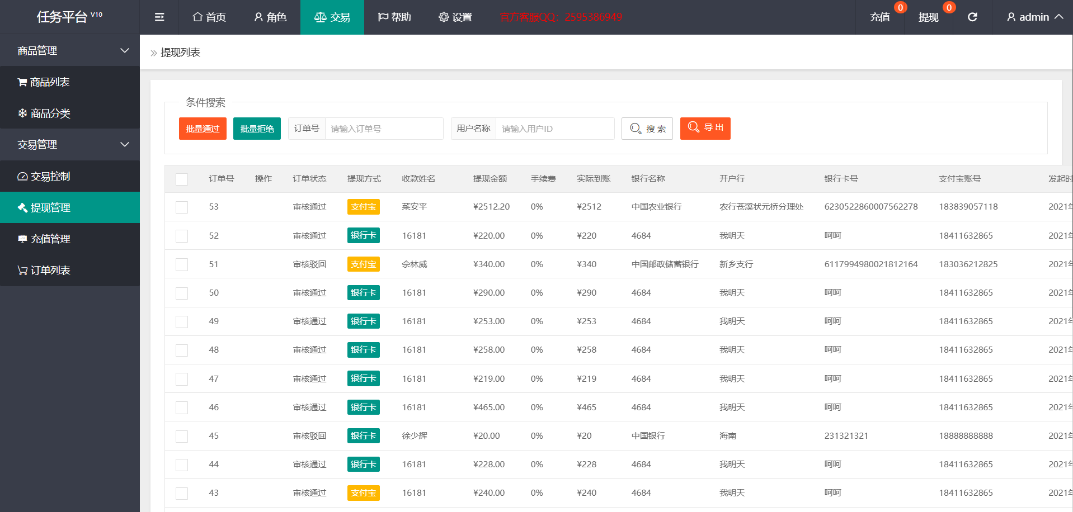Click the icon beside 充值管理
1073x512 pixels.
pyautogui.click(x=22, y=239)
